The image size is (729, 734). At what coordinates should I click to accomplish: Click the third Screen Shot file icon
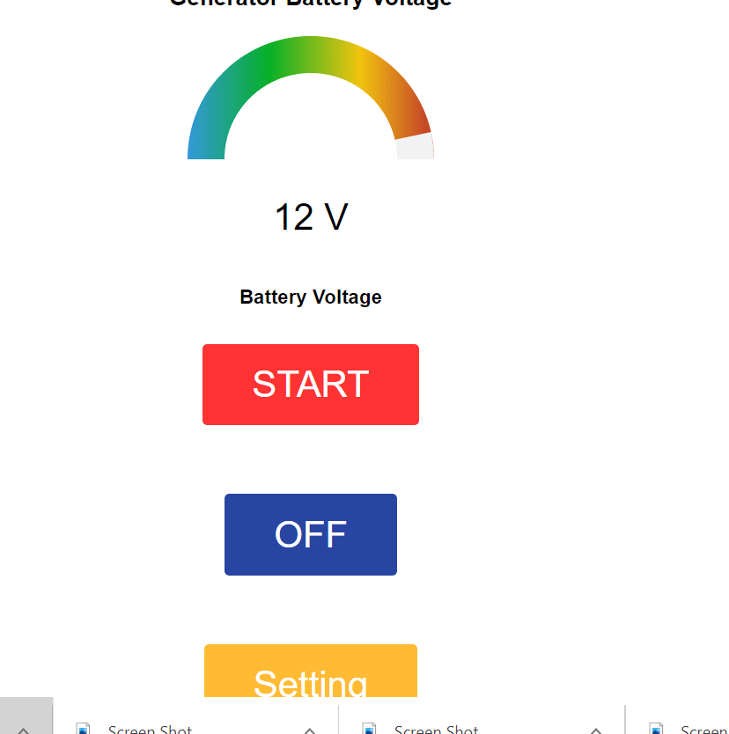[x=657, y=729]
